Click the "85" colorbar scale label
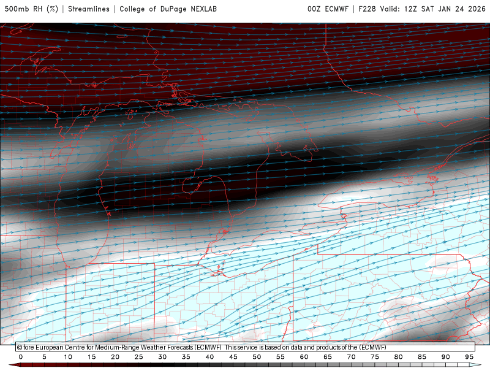Screen dimensions: 490x368 click(x=422, y=357)
